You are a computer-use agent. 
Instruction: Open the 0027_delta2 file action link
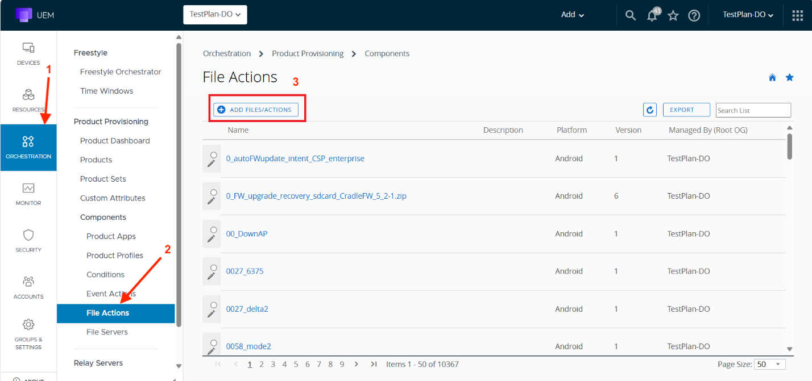click(247, 309)
